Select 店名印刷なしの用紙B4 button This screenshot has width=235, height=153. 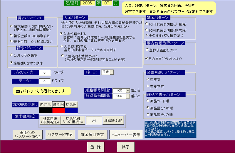click(x=73, y=120)
